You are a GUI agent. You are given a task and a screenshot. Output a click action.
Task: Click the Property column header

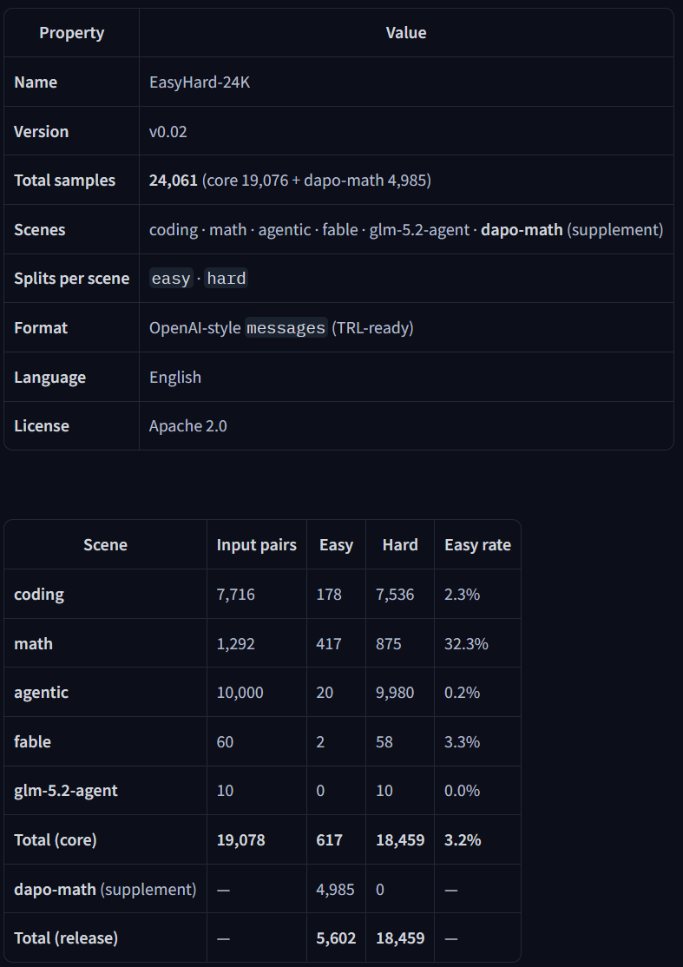tap(71, 33)
